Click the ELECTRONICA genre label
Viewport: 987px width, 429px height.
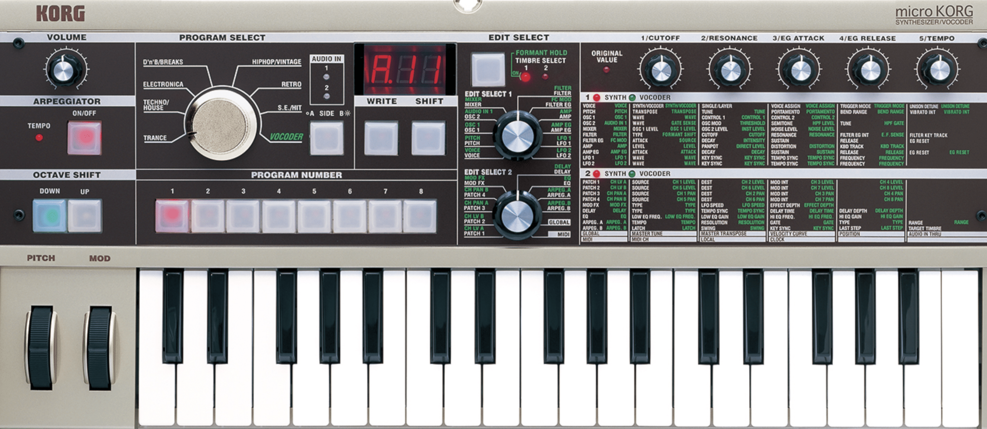point(163,84)
